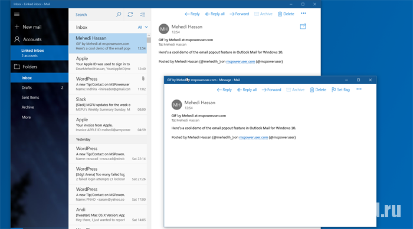The width and height of the screenshot is (413, 229).
Task: Pop out the message into a new window
Action: pos(303,26)
